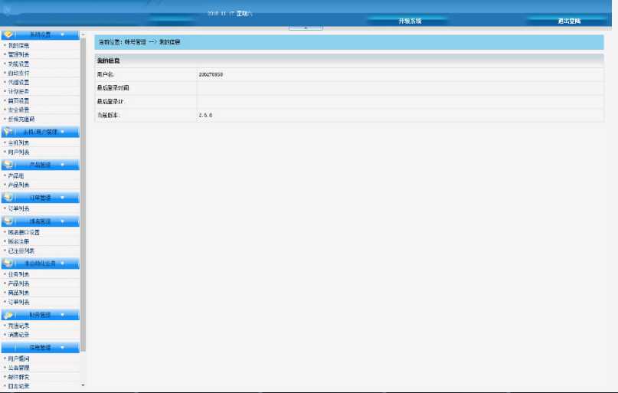Click the 产品管理 section folder icon
This screenshot has height=393, width=618.
[8, 165]
